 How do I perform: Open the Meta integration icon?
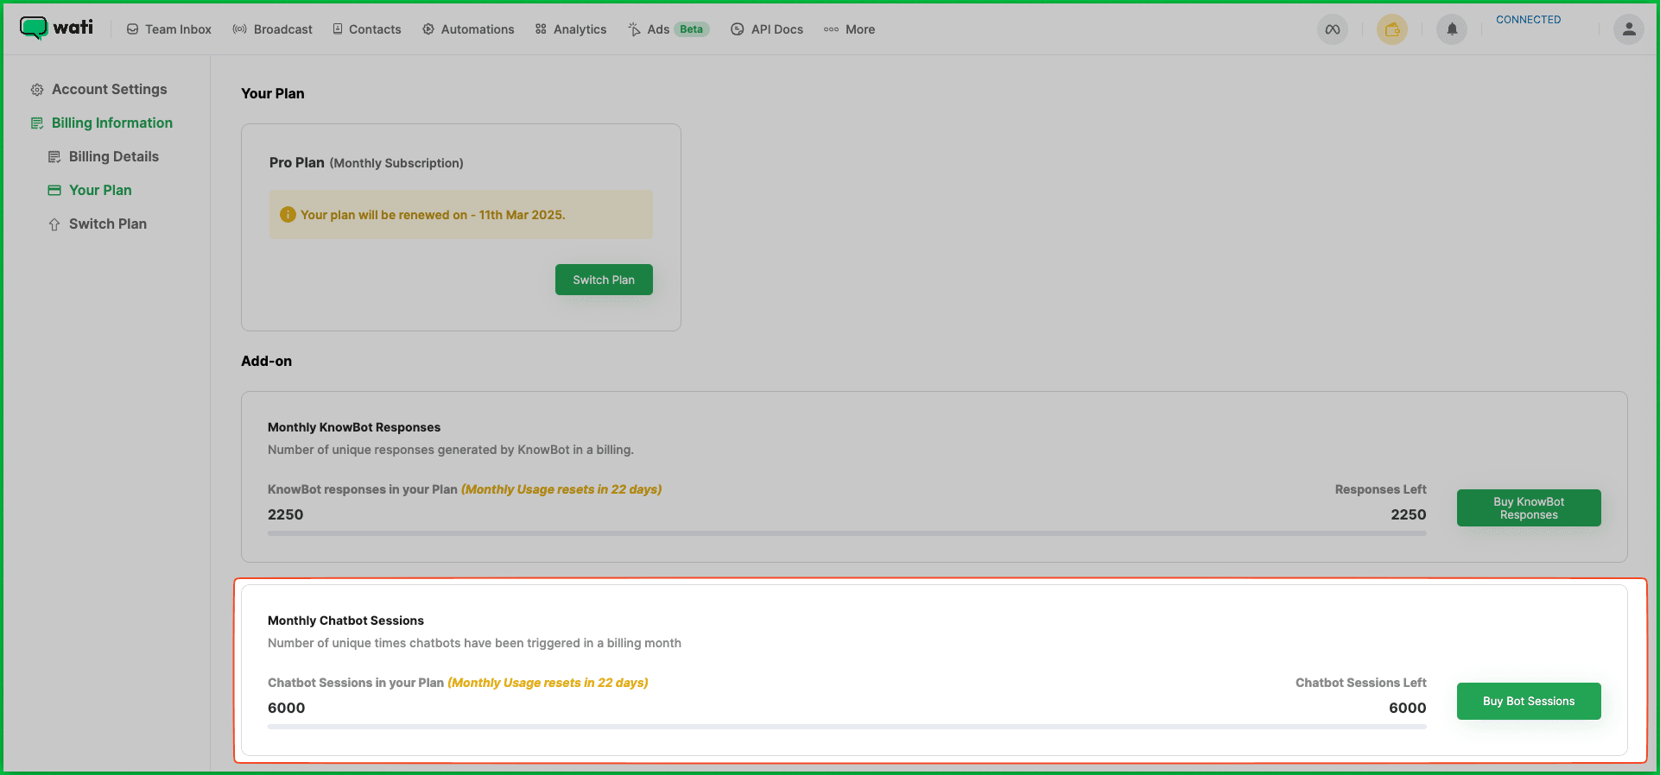click(1333, 29)
